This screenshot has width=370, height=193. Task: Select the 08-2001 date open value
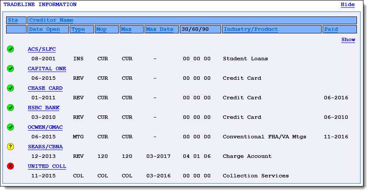pos(44,59)
